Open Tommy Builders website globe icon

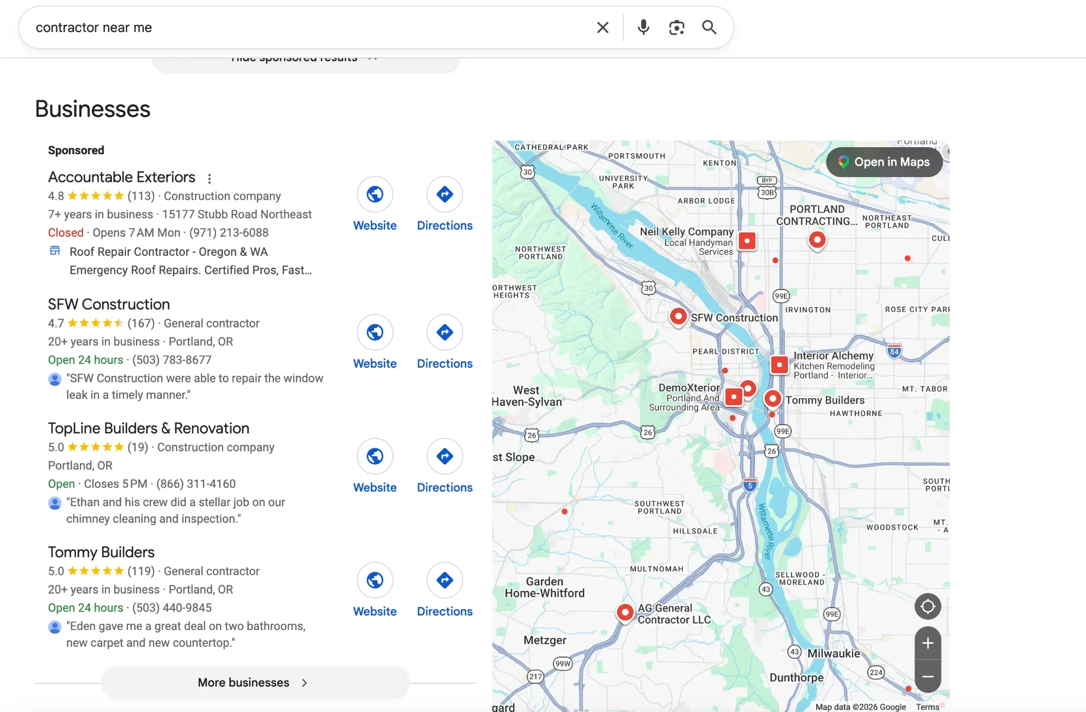[375, 579]
